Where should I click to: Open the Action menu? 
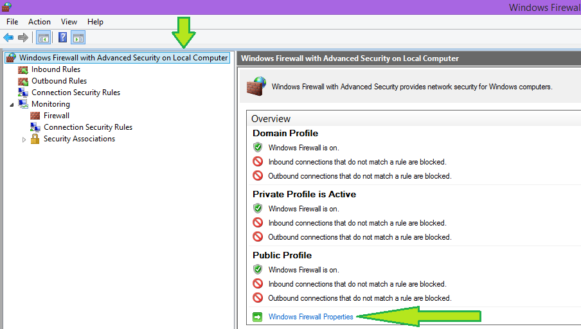[x=39, y=22]
